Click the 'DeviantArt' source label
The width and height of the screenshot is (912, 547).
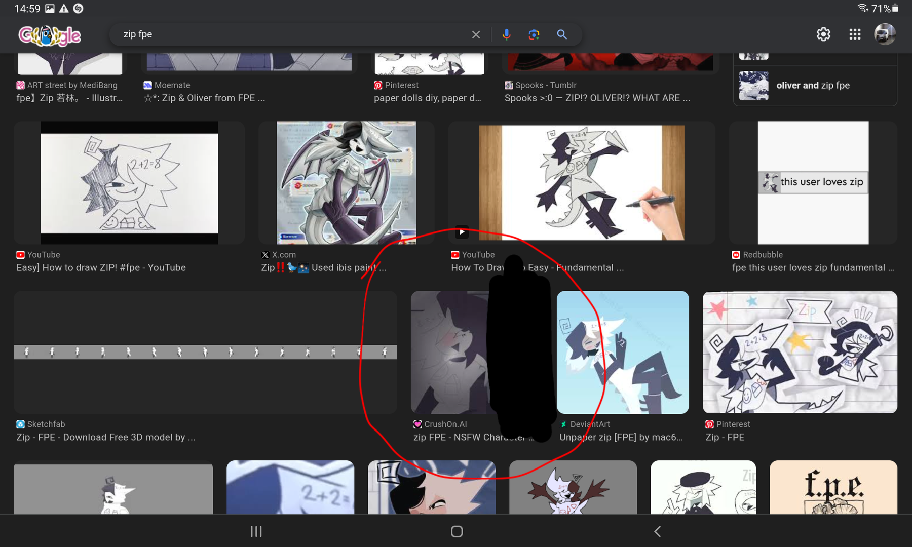[590, 424]
